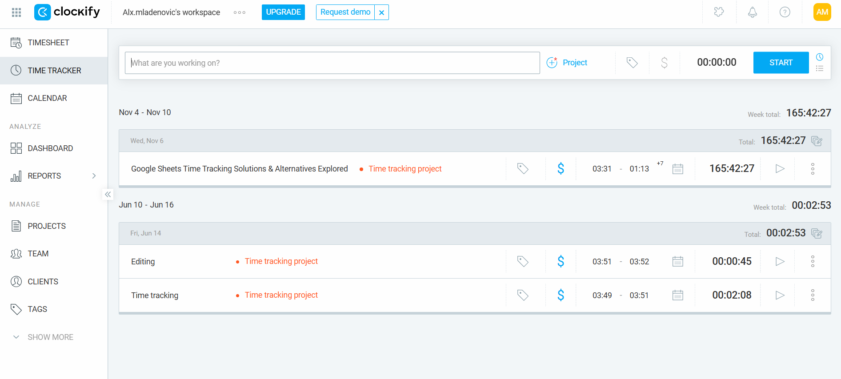Viewport: 841px width, 379px height.
Task: Add tags to Time tracking entry
Action: click(523, 295)
